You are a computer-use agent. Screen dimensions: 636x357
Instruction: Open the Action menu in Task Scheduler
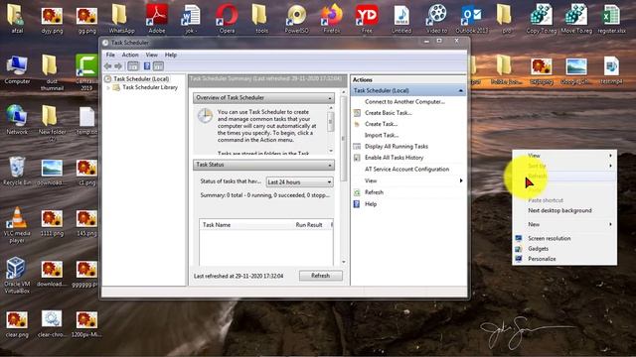pos(130,55)
